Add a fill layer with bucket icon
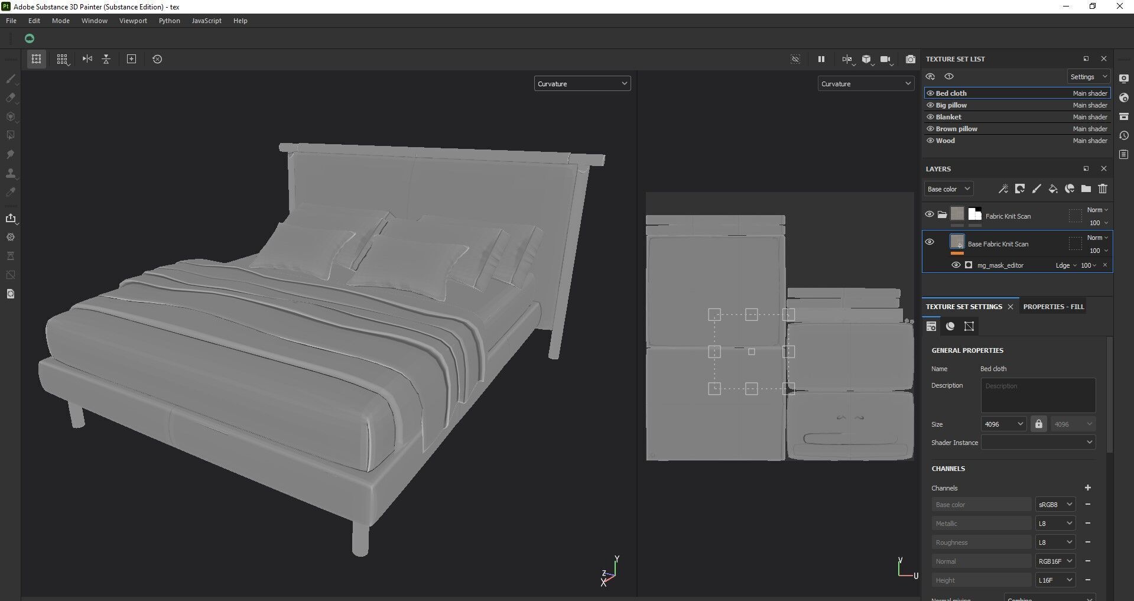Screen dimensions: 1134x601 pos(1052,189)
